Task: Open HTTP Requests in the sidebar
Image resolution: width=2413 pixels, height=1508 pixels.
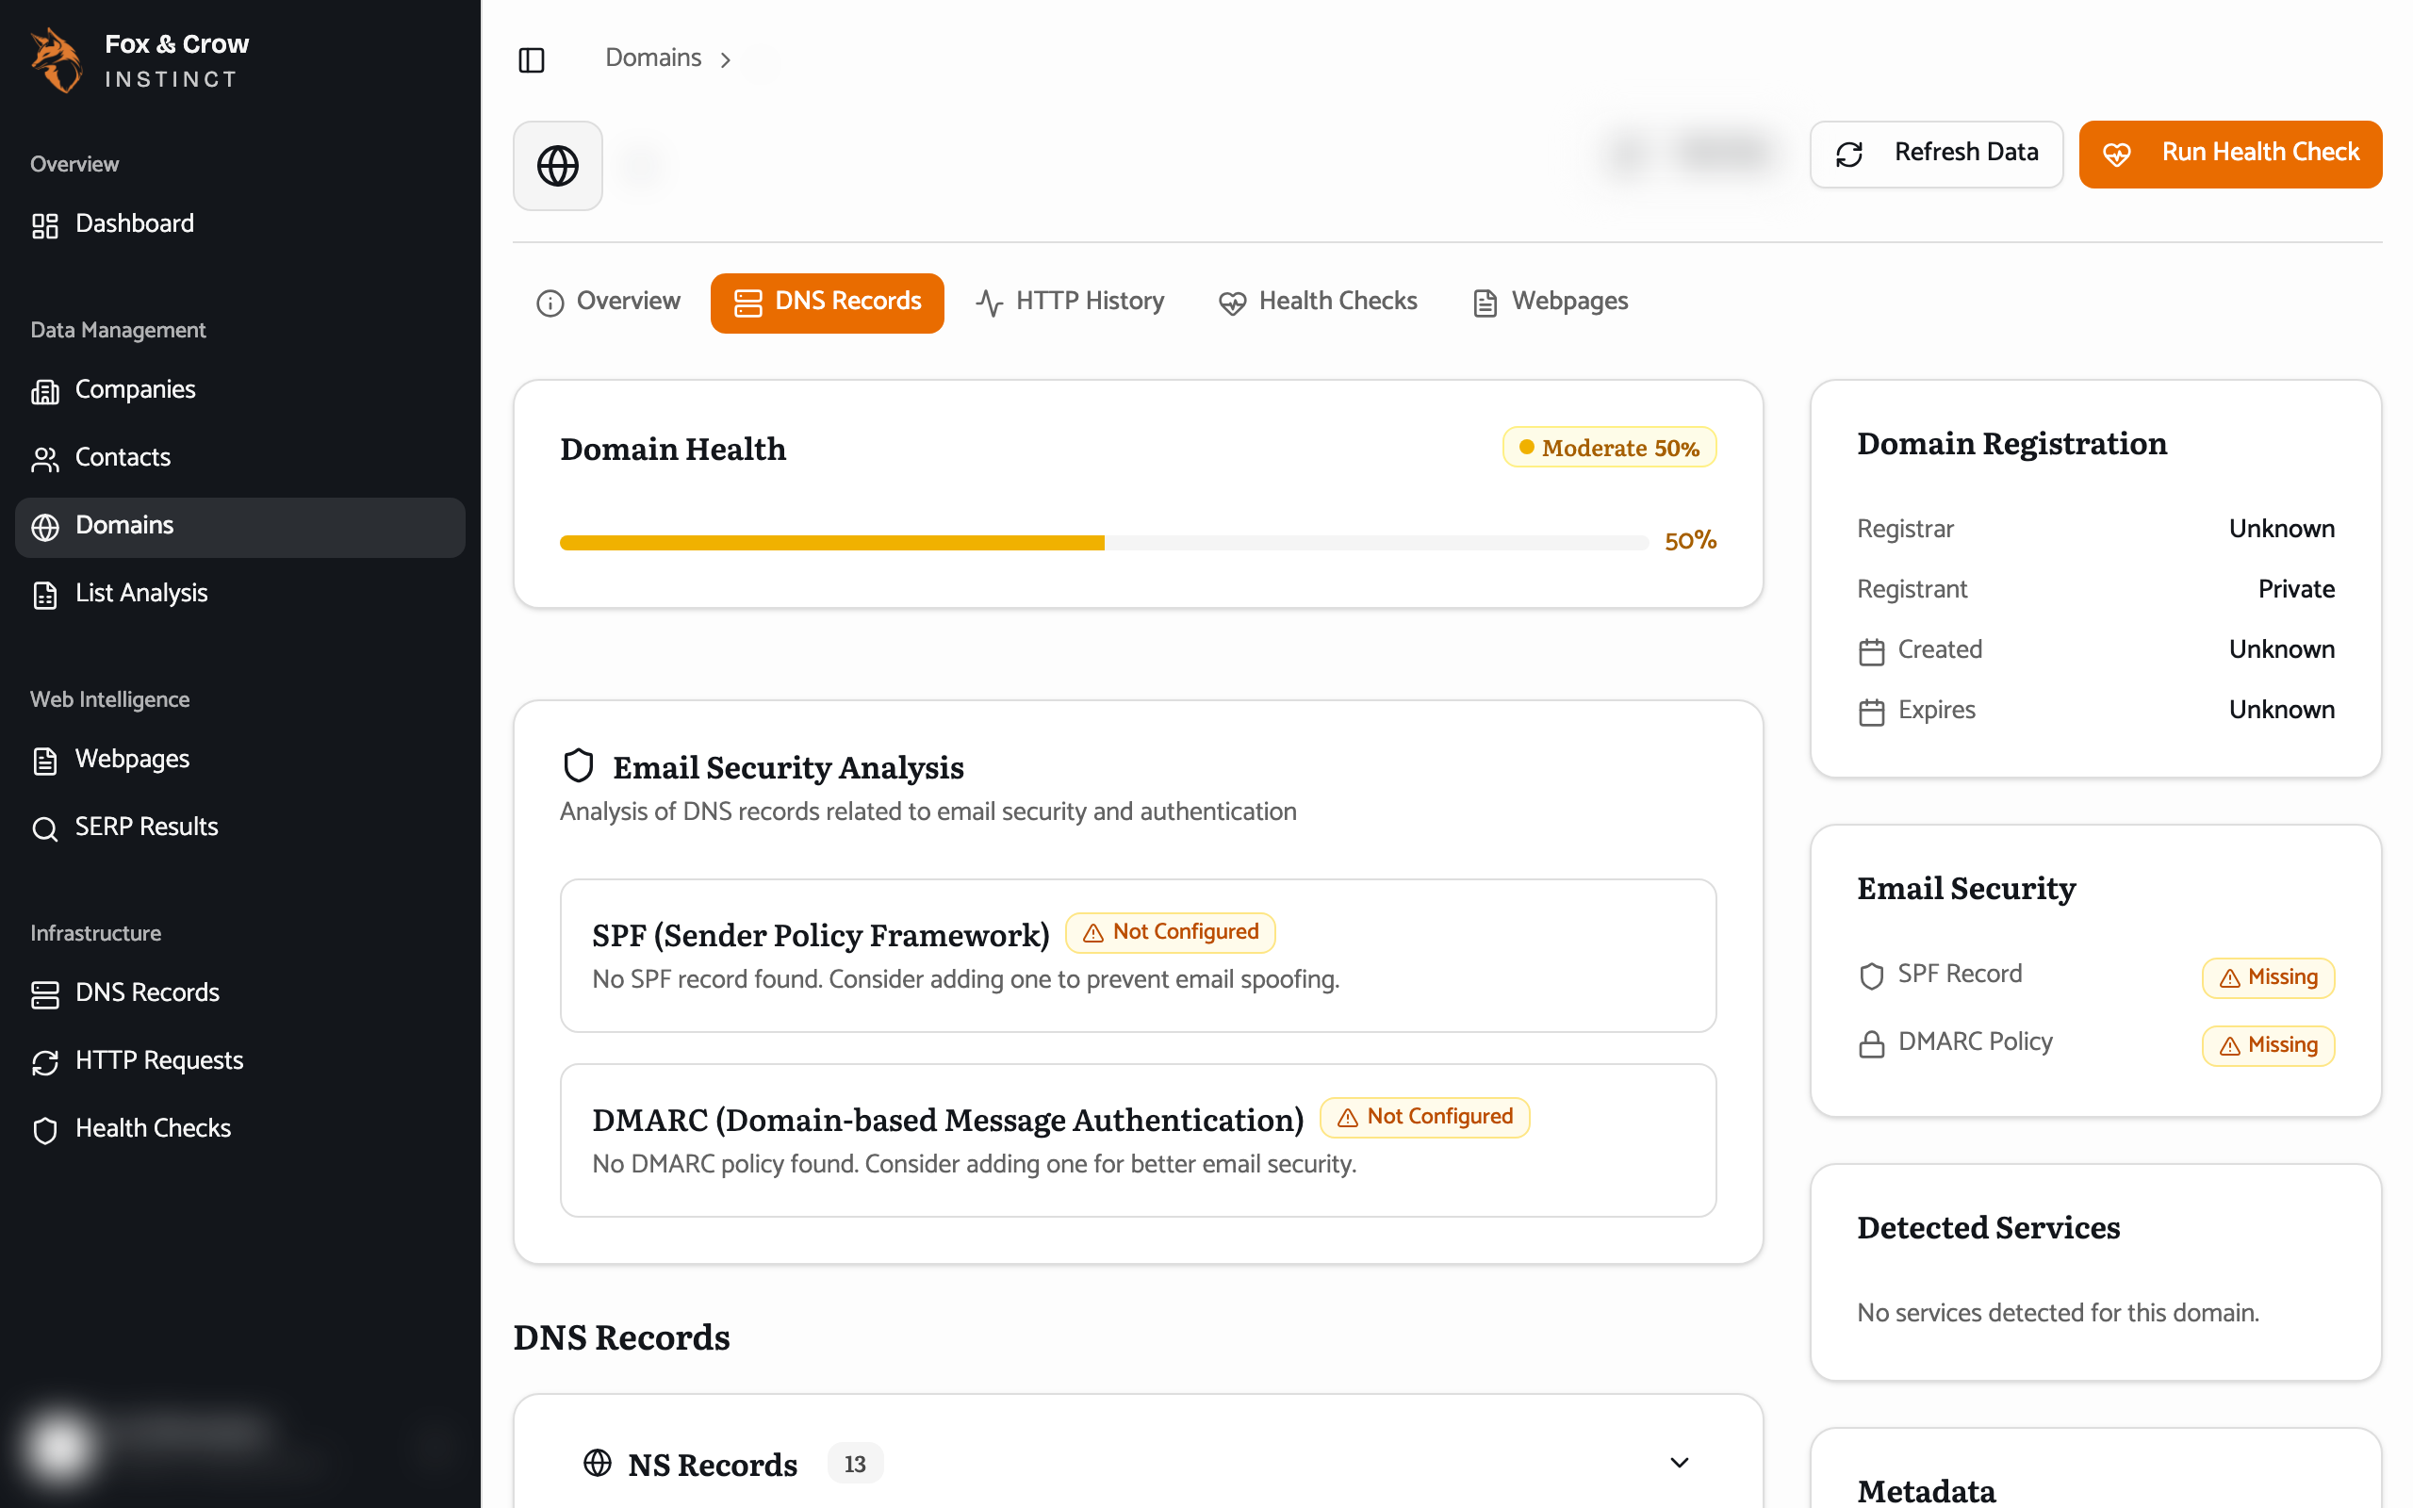Action: click(x=240, y=1061)
